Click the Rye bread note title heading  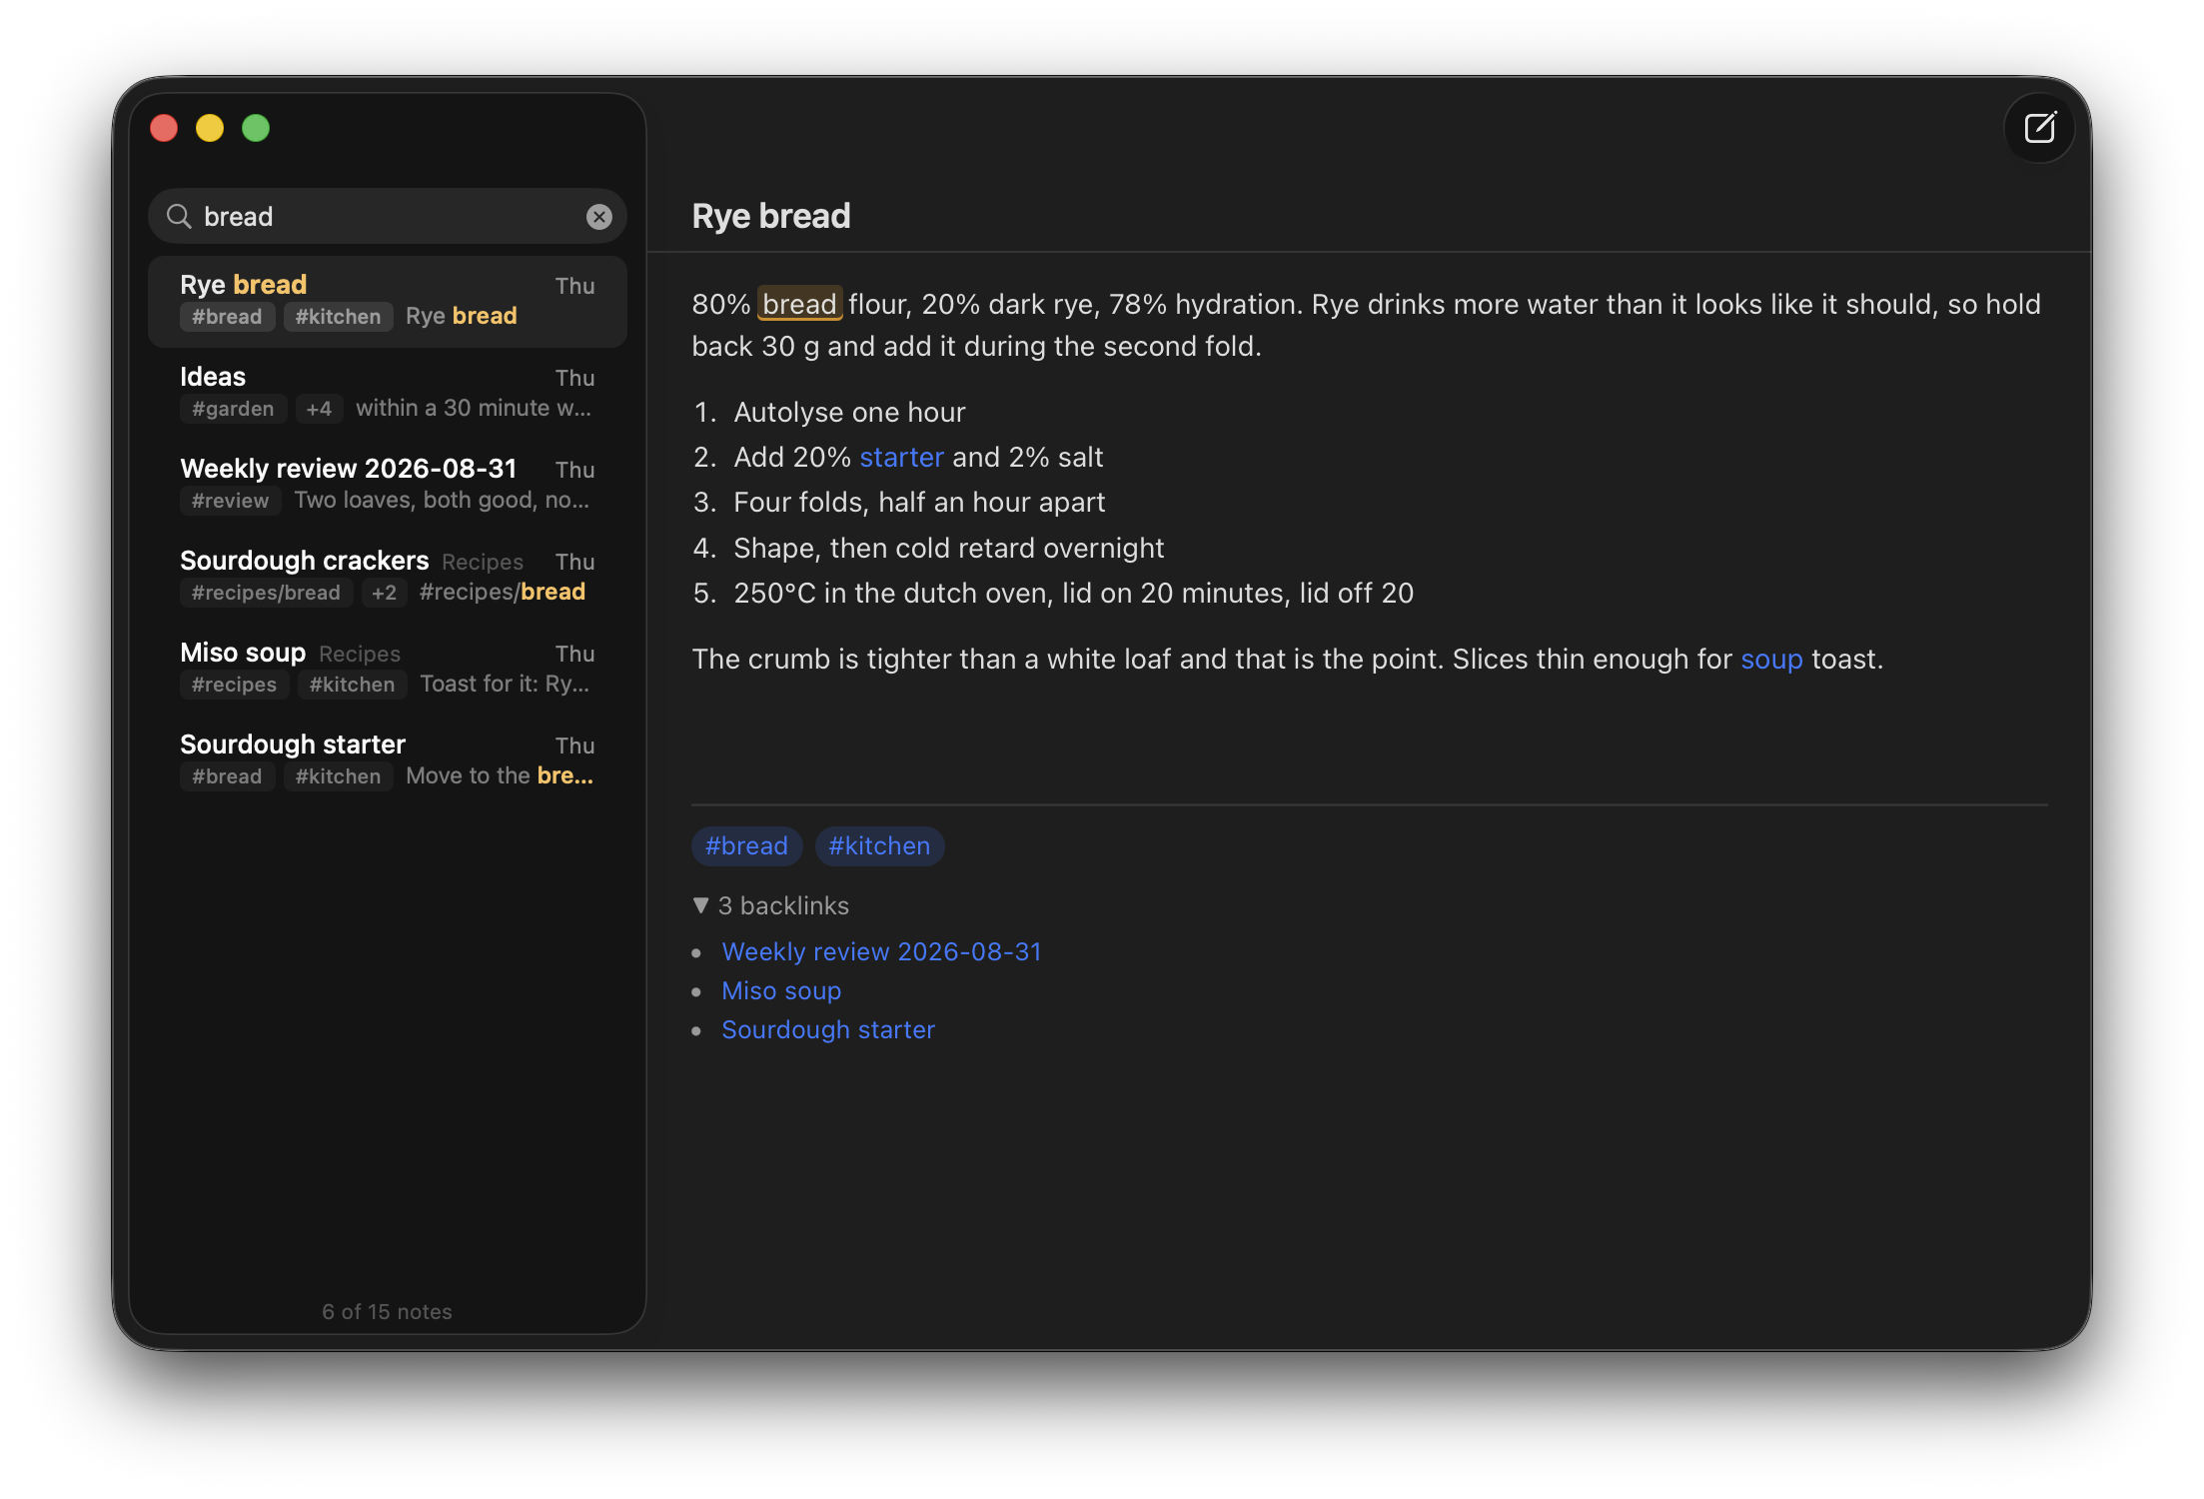771,216
